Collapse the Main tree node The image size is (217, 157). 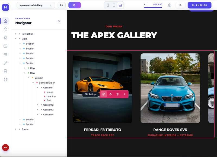pyautogui.click(x=16, y=39)
